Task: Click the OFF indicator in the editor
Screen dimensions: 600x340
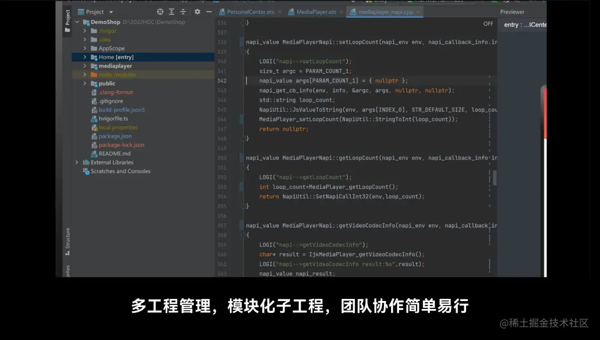Action: point(488,24)
